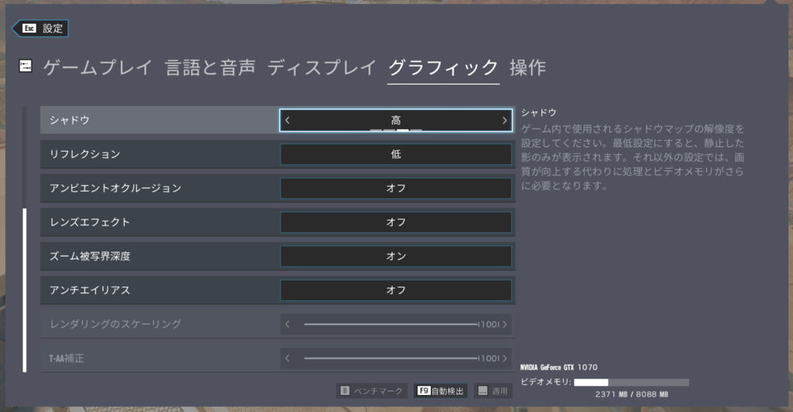793x412 pixels.
Task: Select the グラフィック tab
Action: 443,67
